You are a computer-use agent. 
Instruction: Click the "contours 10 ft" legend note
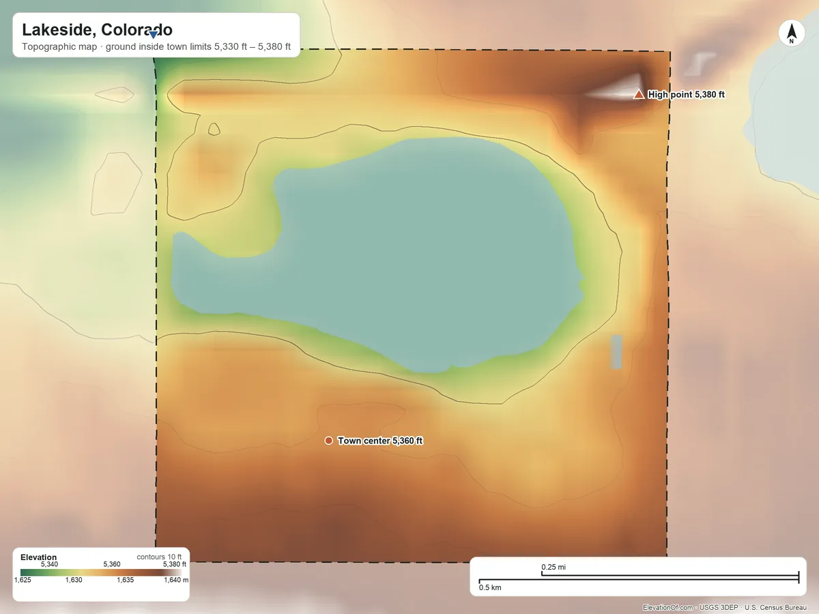click(x=159, y=557)
